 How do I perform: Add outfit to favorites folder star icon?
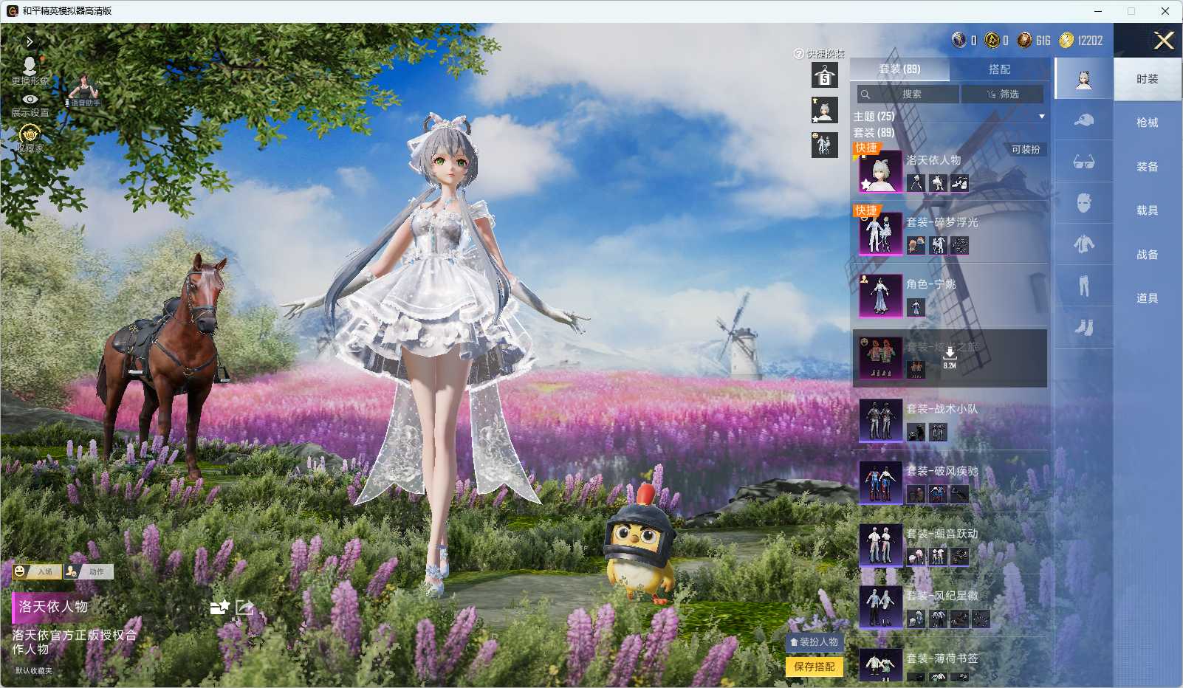[219, 607]
